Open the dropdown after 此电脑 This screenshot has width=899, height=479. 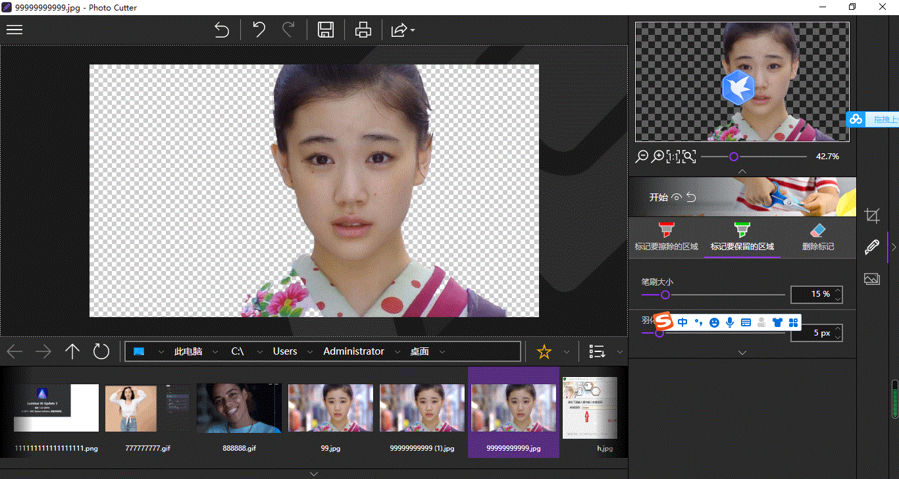pos(215,352)
